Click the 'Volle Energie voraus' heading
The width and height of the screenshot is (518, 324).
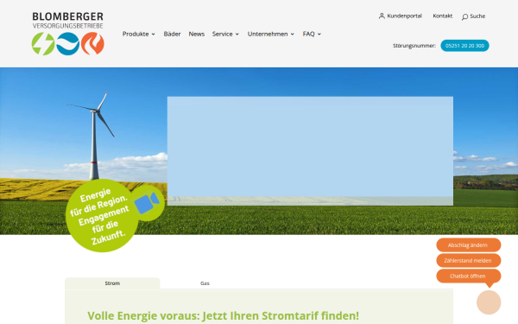click(x=223, y=315)
